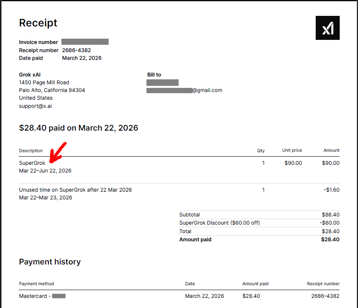Select the Receipt heading text
Viewport: 358px width, 308px height.
pos(38,23)
